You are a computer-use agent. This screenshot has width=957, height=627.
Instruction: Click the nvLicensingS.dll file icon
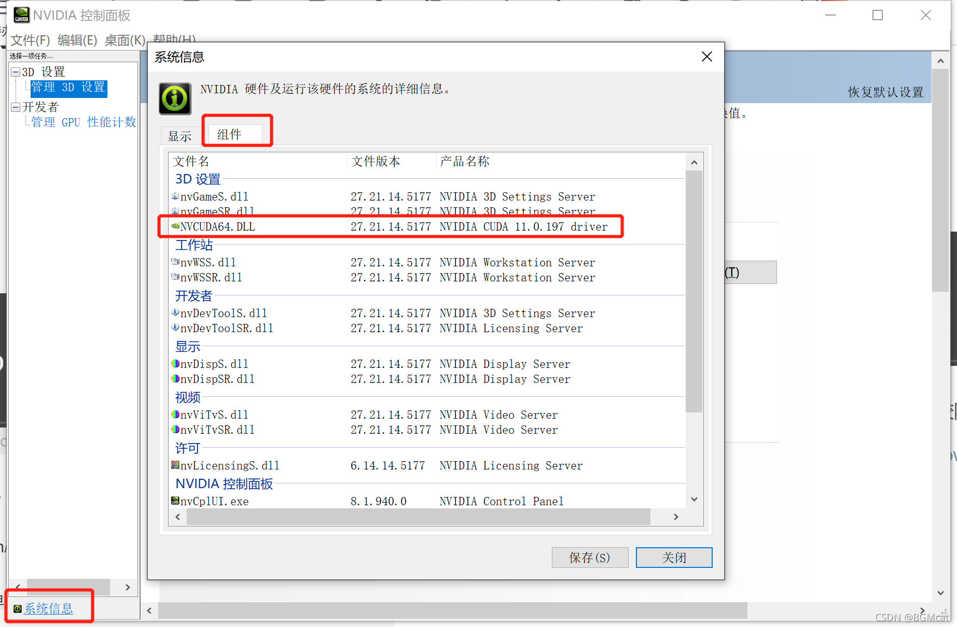(x=175, y=465)
